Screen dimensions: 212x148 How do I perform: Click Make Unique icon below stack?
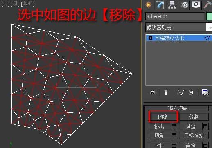tap(181, 92)
